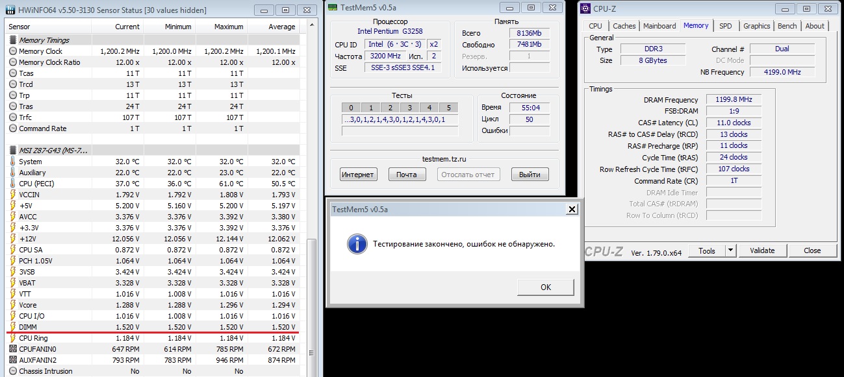The width and height of the screenshot is (844, 377).
Task: Click Minimum column header in HWiNFO
Action: (x=170, y=27)
